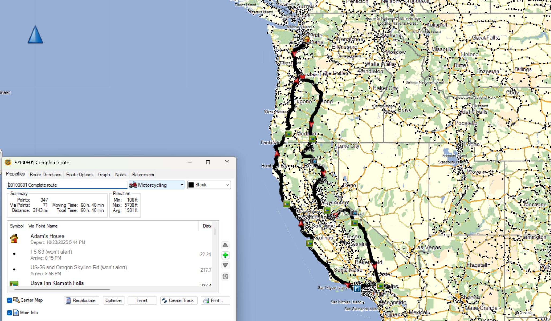Image resolution: width=551 pixels, height=321 pixels.
Task: Click the Invert button
Action: 142,300
